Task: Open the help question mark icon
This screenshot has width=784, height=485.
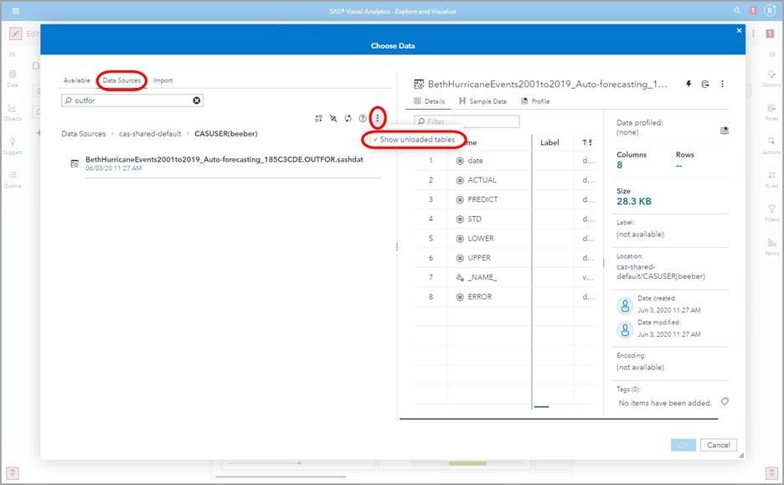Action: pos(363,118)
